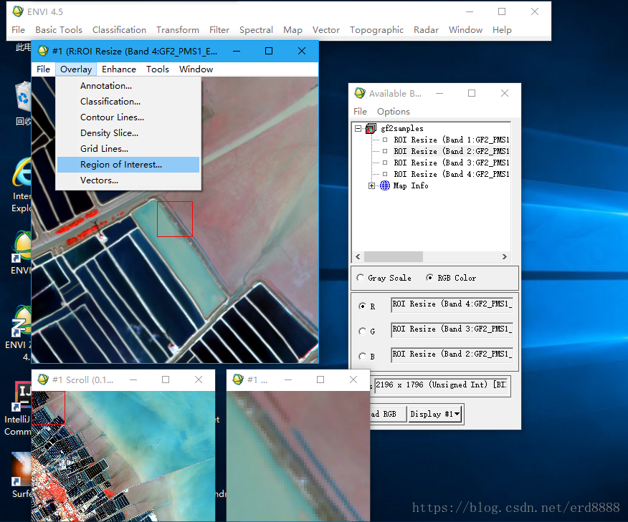The image size is (628, 522).
Task: Click the ENVI icon in the #1 display window title bar
Action: tap(43, 51)
